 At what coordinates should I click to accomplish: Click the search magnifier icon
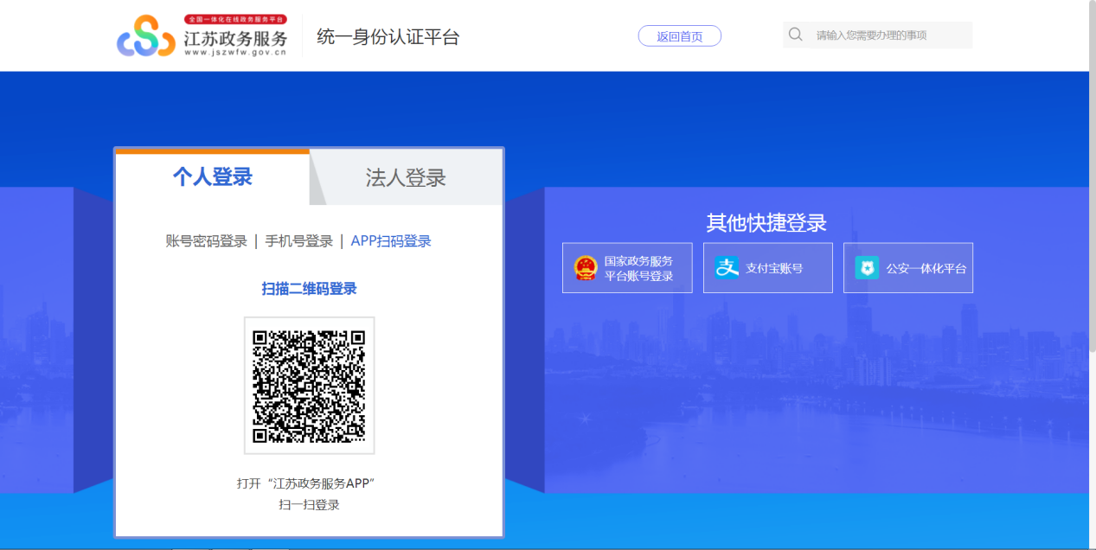(x=795, y=35)
